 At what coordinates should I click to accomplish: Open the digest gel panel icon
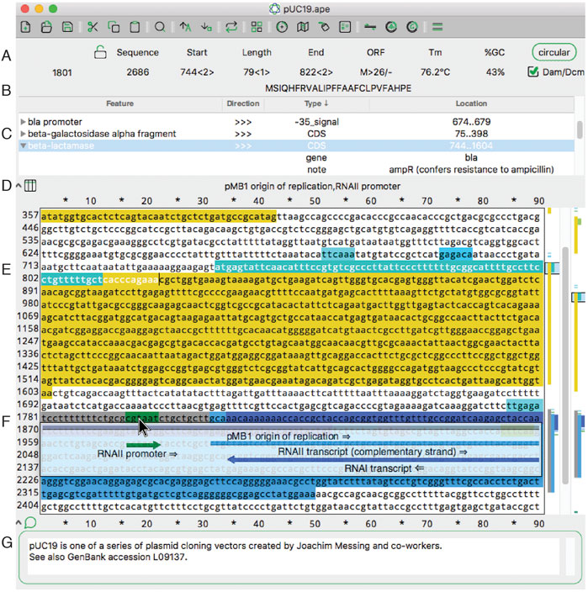345,27
